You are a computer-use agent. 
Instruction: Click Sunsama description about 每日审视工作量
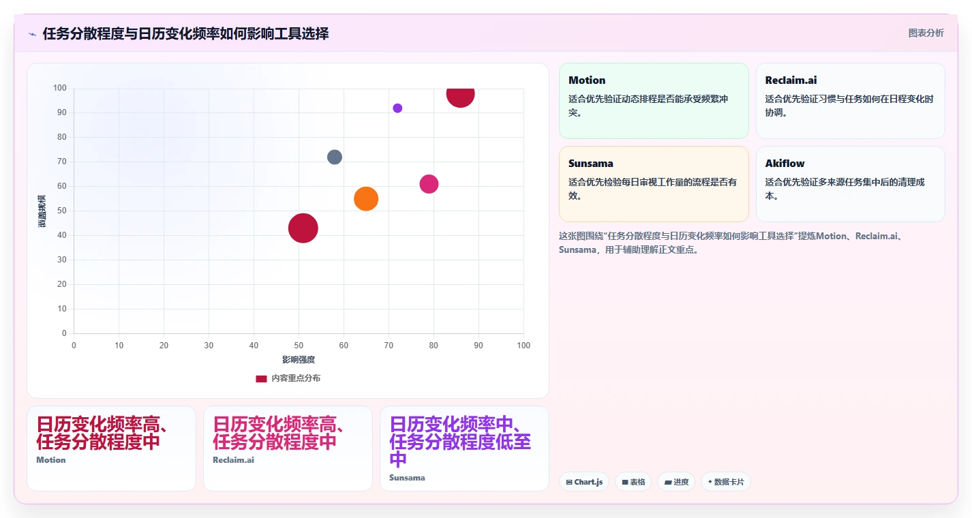(653, 189)
